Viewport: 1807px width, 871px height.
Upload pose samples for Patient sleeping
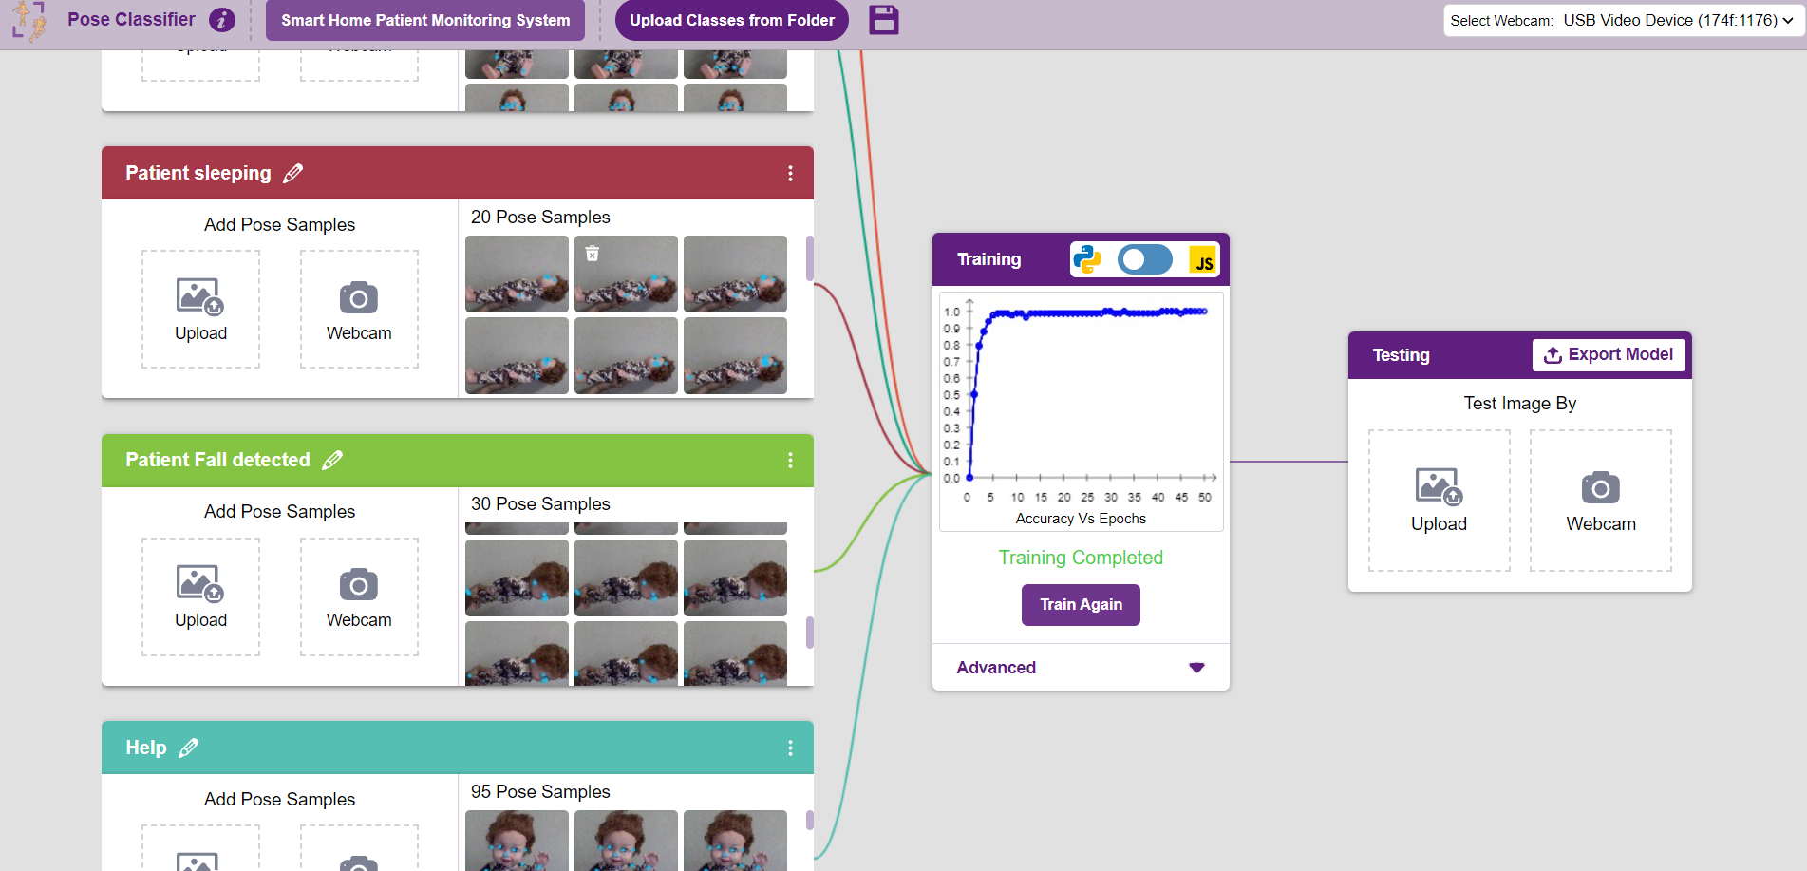(x=200, y=309)
